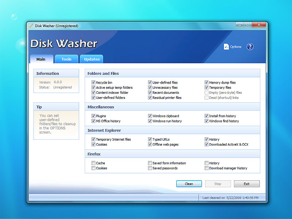Screen dimensions: 292x219
Task: Click the tip text about user-defined folders
Action: tap(57, 124)
